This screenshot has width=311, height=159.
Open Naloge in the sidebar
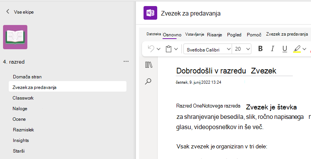coord(20,109)
